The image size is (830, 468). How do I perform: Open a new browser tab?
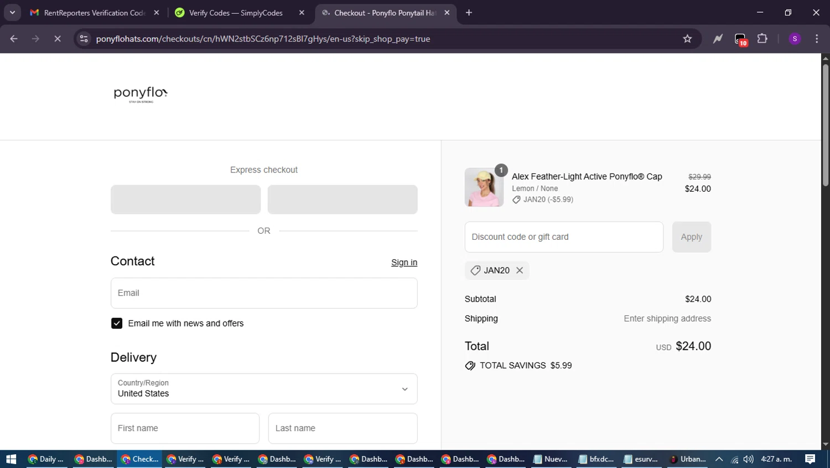[469, 12]
